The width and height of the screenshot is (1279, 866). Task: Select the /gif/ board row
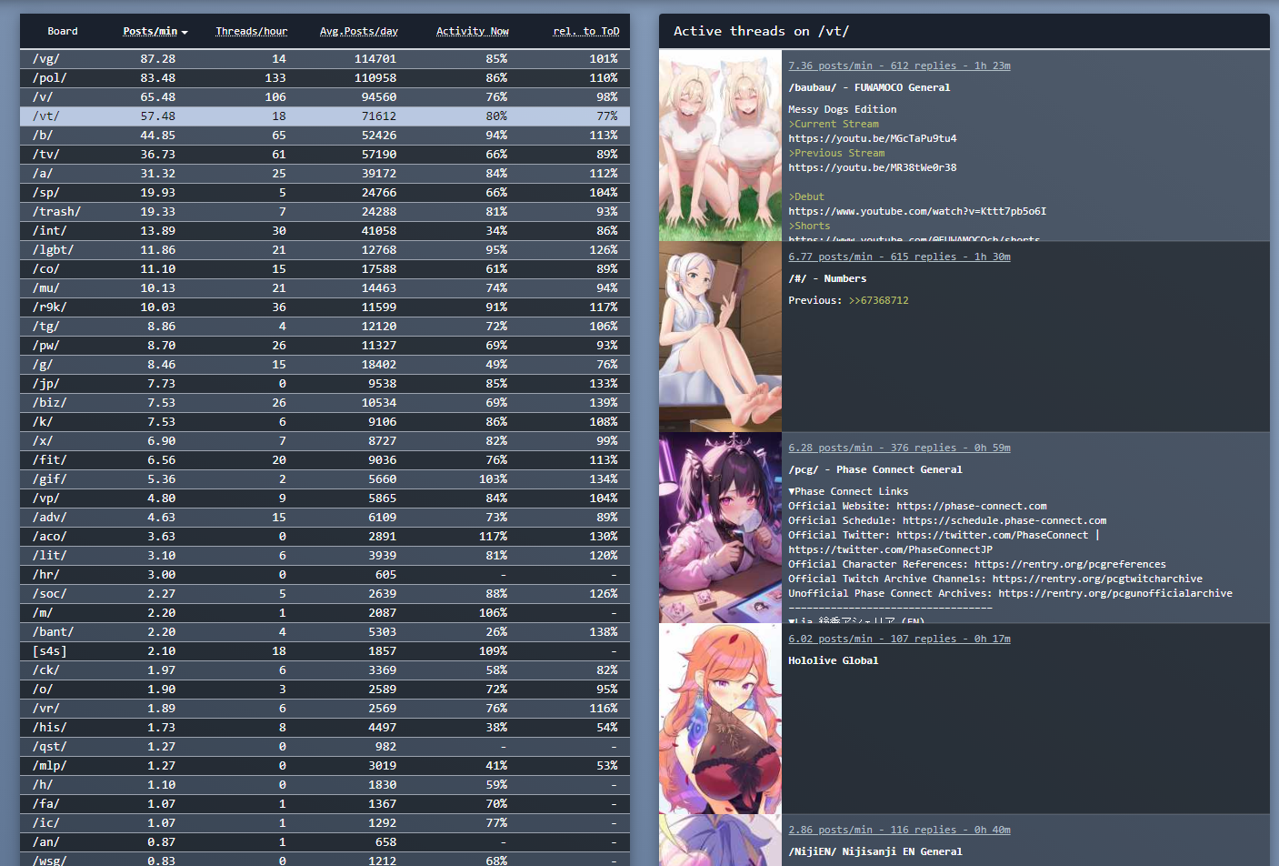click(325, 479)
